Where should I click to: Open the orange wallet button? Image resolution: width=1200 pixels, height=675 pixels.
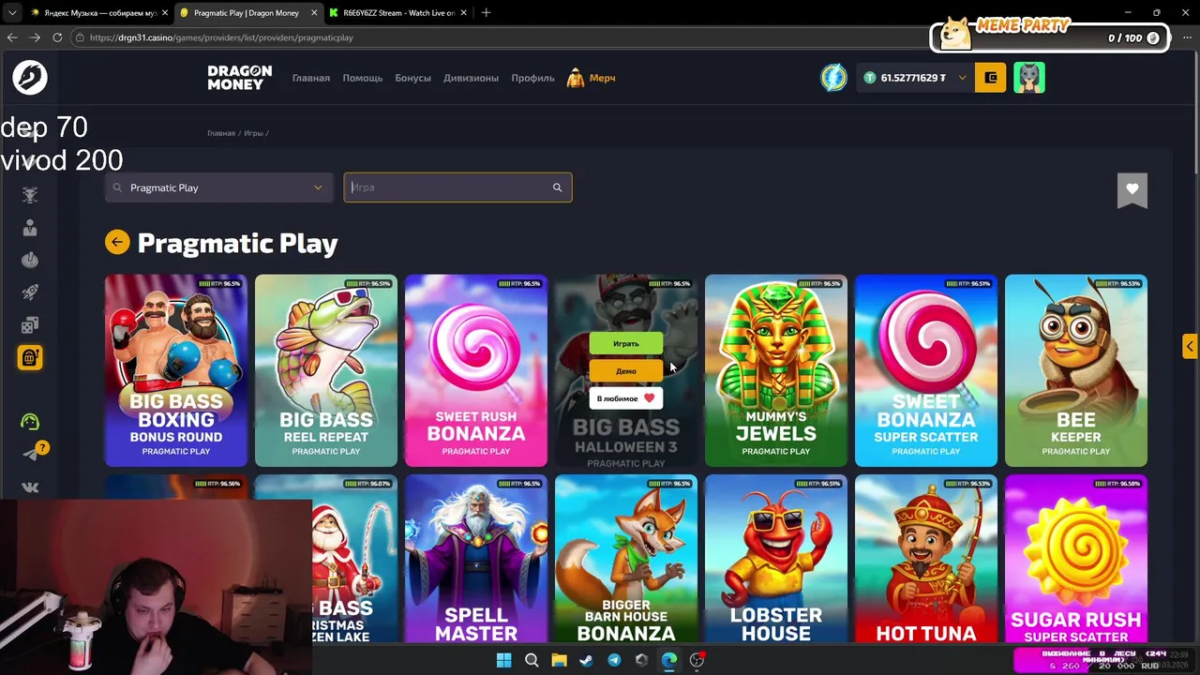(x=991, y=78)
